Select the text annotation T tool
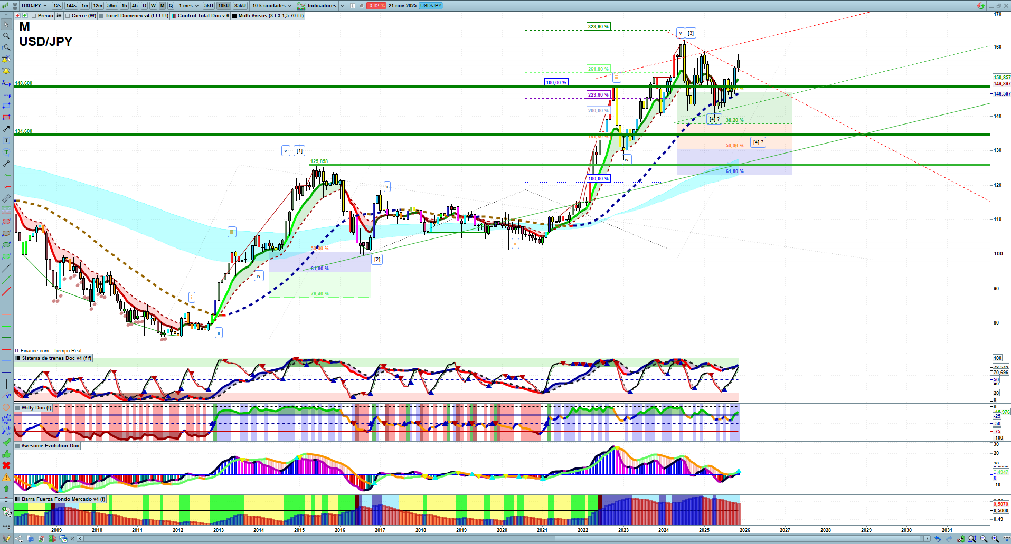The width and height of the screenshot is (1011, 544). [x=6, y=140]
